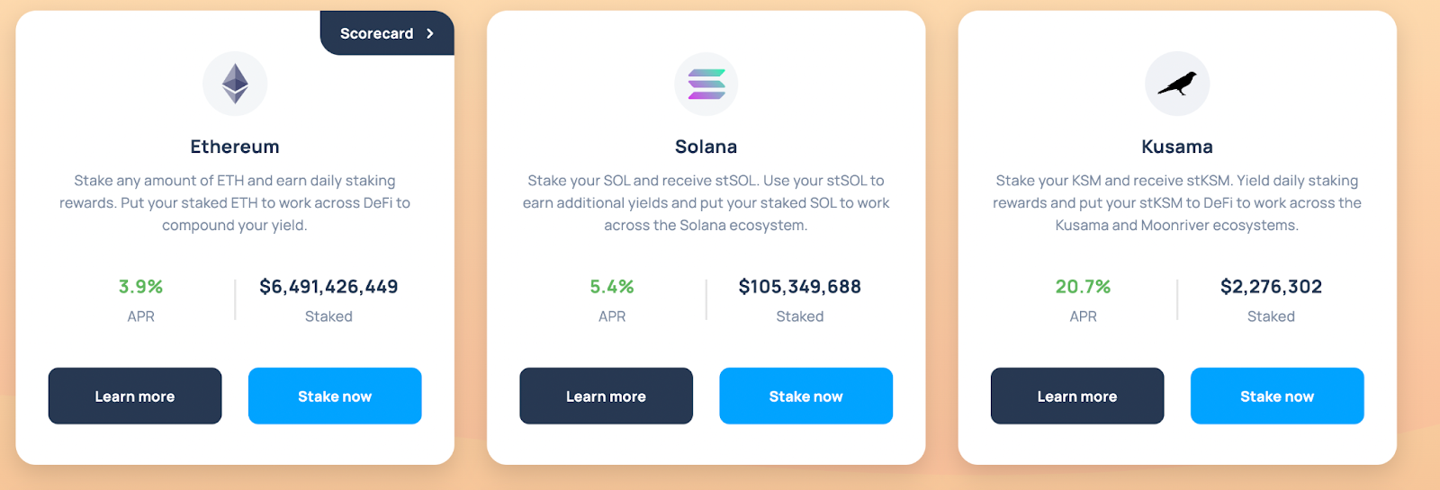Viewport: 1440px width, 490px height.
Task: Click the $6,491,426,449 staked amount
Action: click(x=328, y=287)
